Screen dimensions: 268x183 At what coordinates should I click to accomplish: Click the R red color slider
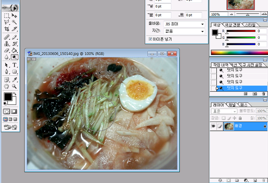241,31
